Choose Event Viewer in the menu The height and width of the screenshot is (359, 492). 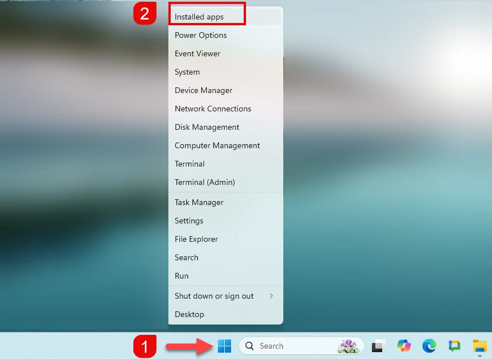pos(226,53)
